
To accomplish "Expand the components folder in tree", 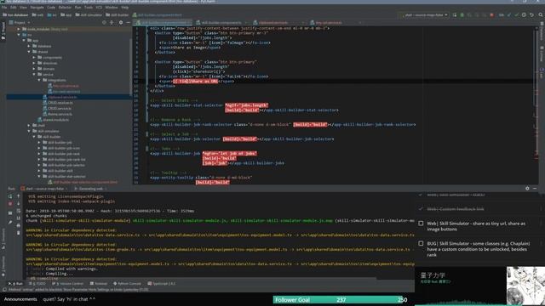I will pos(34,57).
